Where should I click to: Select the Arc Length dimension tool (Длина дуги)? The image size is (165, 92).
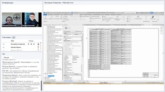tap(67, 20)
